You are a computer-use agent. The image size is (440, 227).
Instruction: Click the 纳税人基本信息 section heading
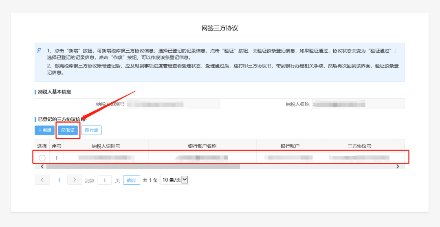click(x=55, y=92)
